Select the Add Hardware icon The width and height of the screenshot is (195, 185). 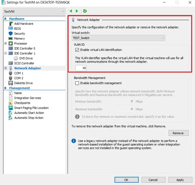pos(10,24)
